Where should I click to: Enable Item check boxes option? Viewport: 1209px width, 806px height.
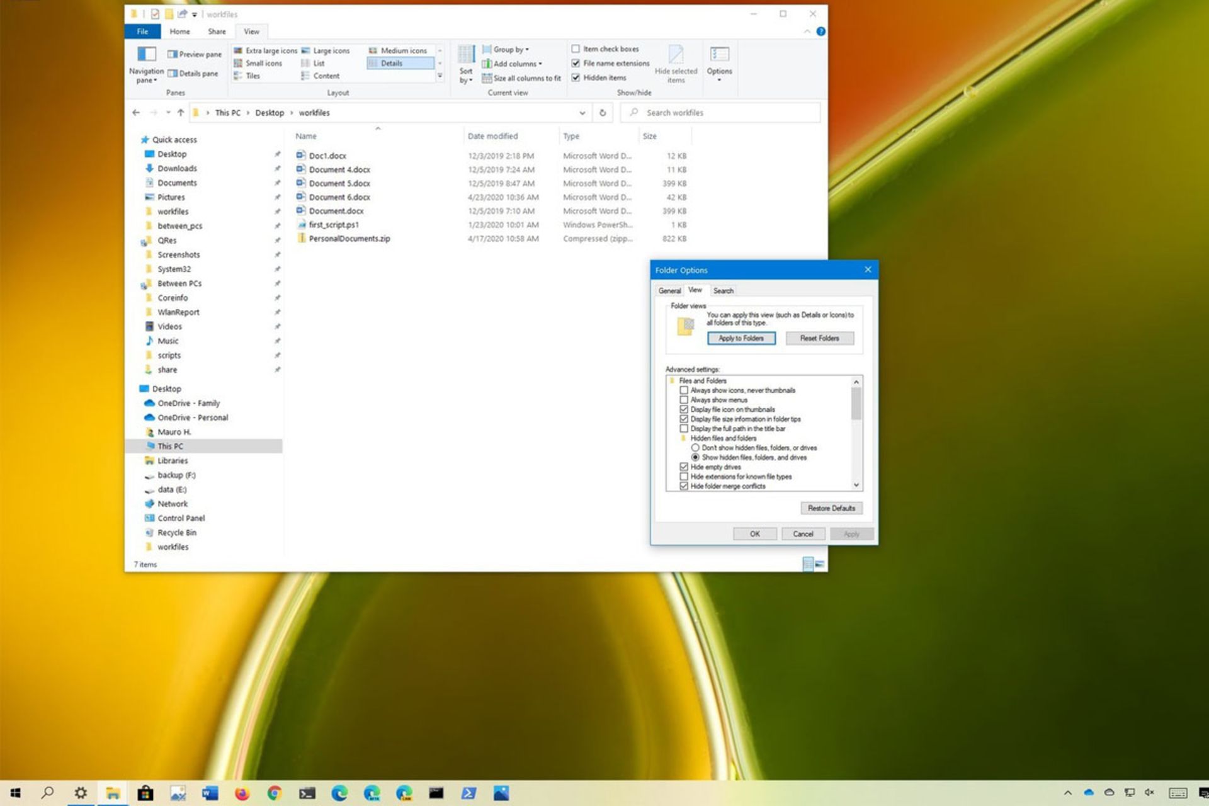tap(576, 49)
